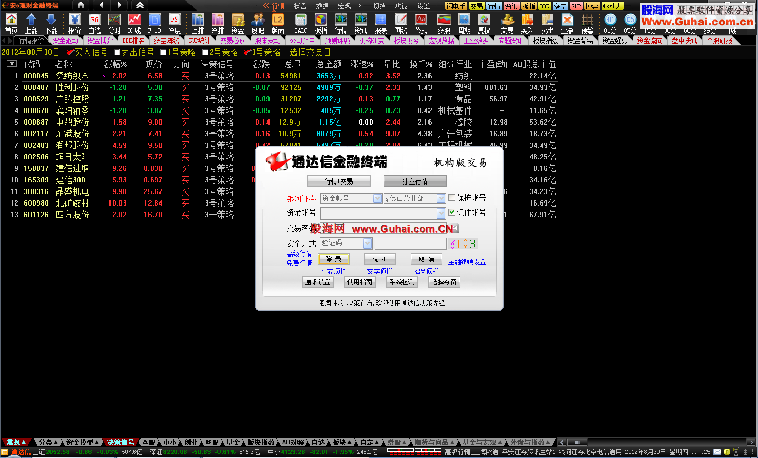Toggle the 买入信号 buy signal checkbox
The width and height of the screenshot is (758, 458).
[x=71, y=52]
